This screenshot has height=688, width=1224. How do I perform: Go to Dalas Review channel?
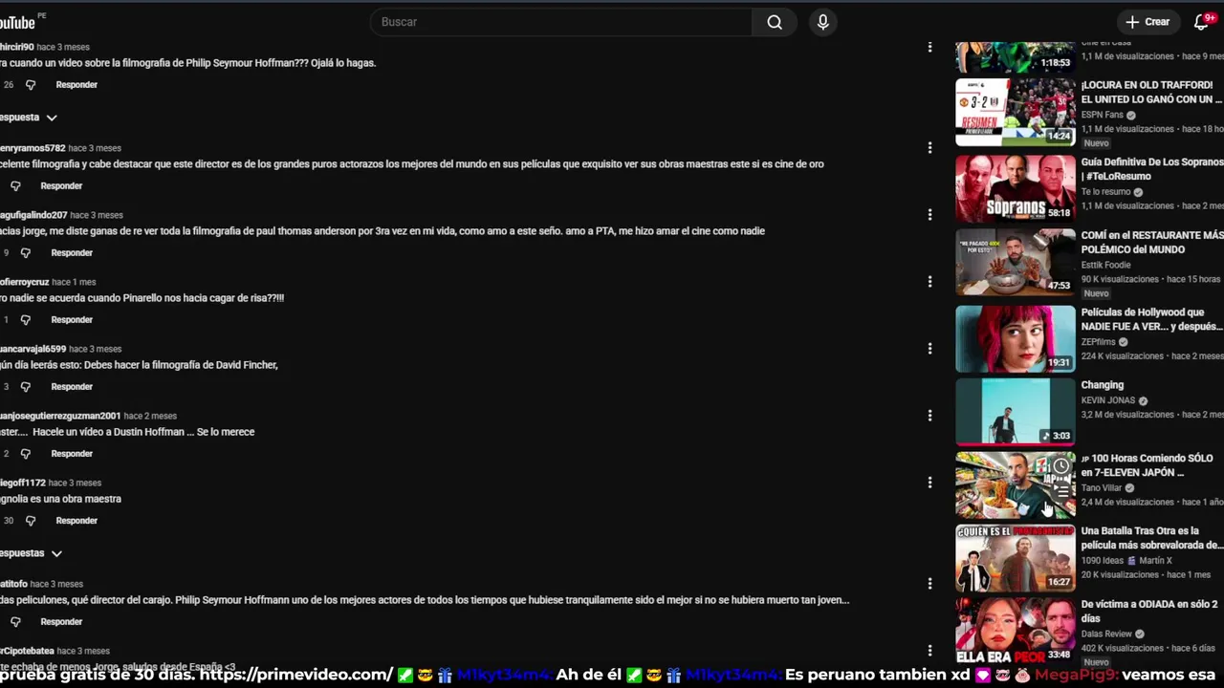click(x=1107, y=634)
